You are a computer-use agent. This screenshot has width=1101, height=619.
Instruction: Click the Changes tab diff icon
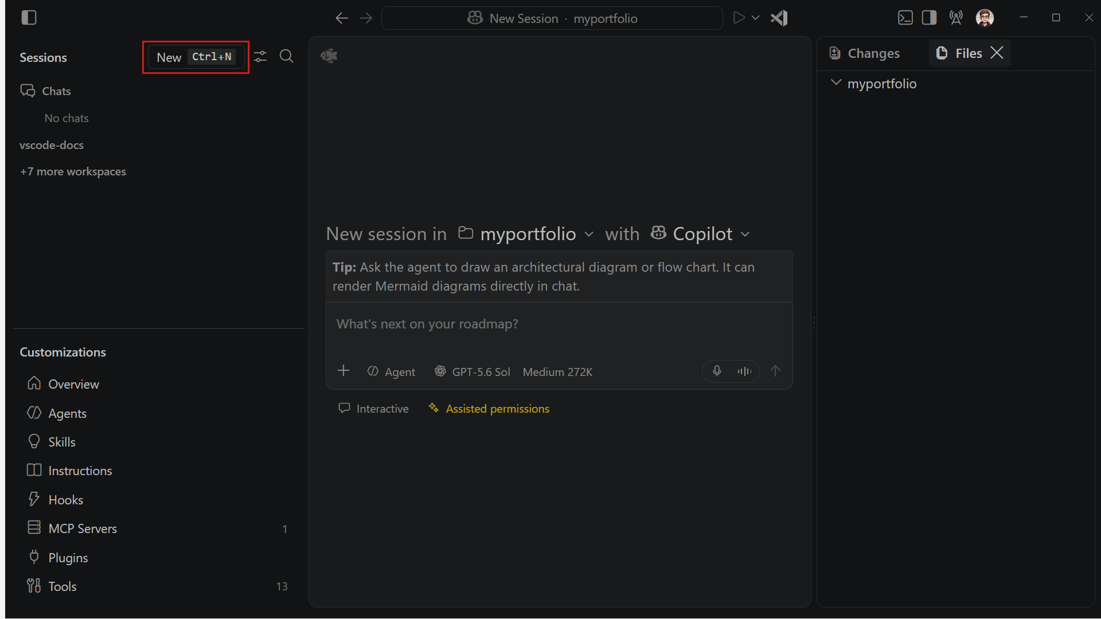835,53
